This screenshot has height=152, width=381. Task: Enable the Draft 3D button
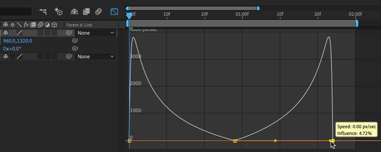(59, 11)
